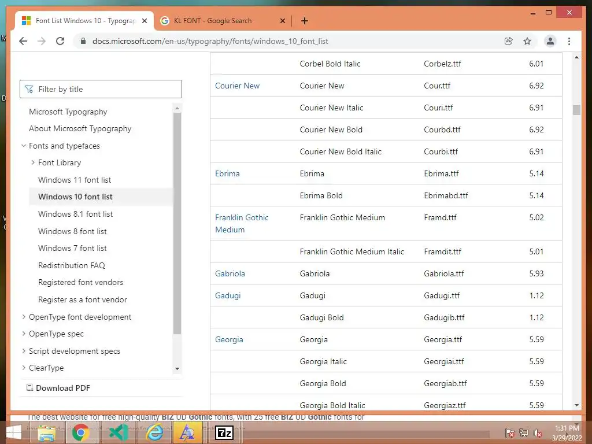This screenshot has height=444, width=592.
Task: Open the Windows 7 font list
Action: click(72, 248)
